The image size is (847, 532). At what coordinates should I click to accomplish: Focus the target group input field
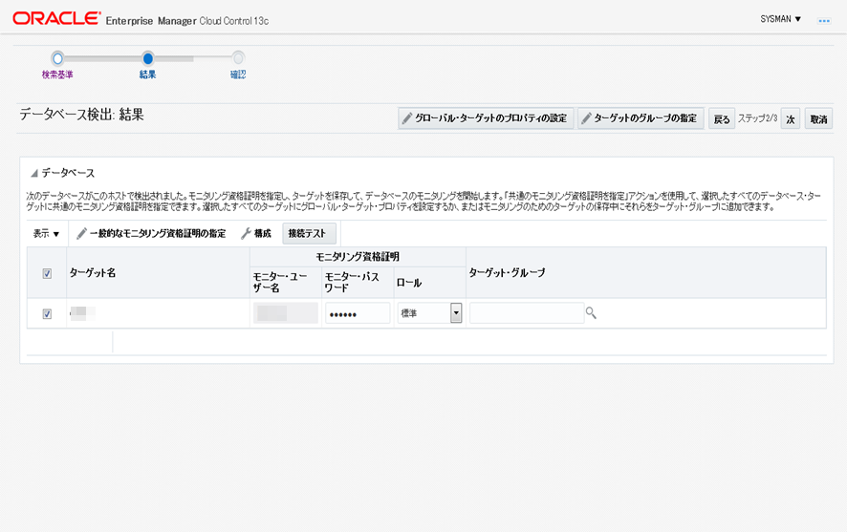click(527, 313)
